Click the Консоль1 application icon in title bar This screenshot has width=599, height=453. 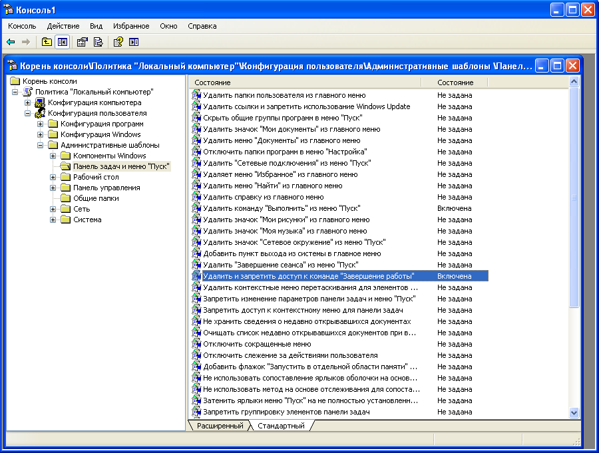tap(7, 9)
